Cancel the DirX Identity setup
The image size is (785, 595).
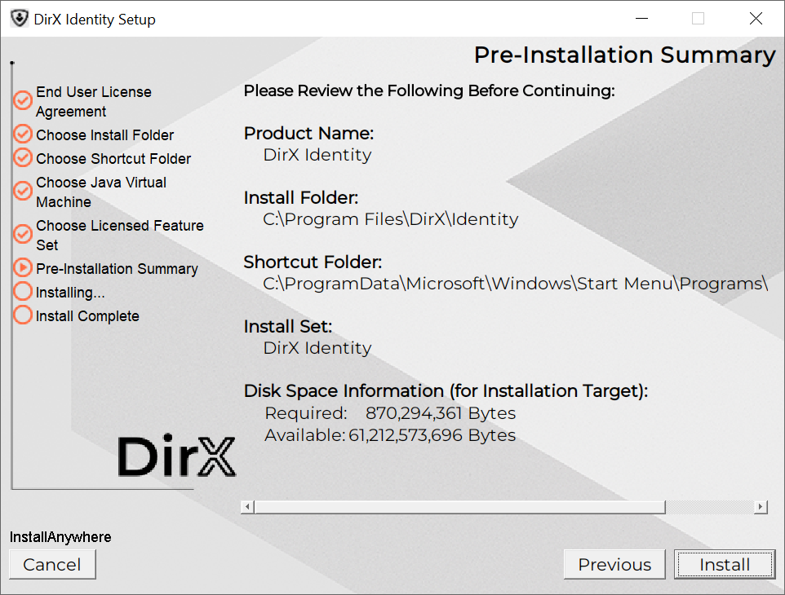click(x=52, y=564)
